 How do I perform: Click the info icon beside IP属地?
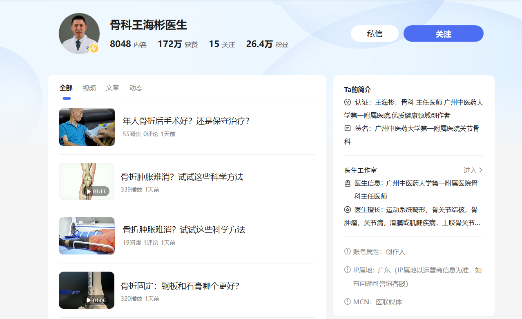click(348, 270)
